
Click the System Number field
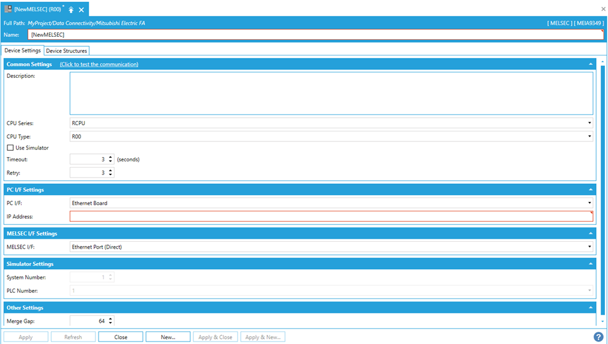click(x=92, y=277)
